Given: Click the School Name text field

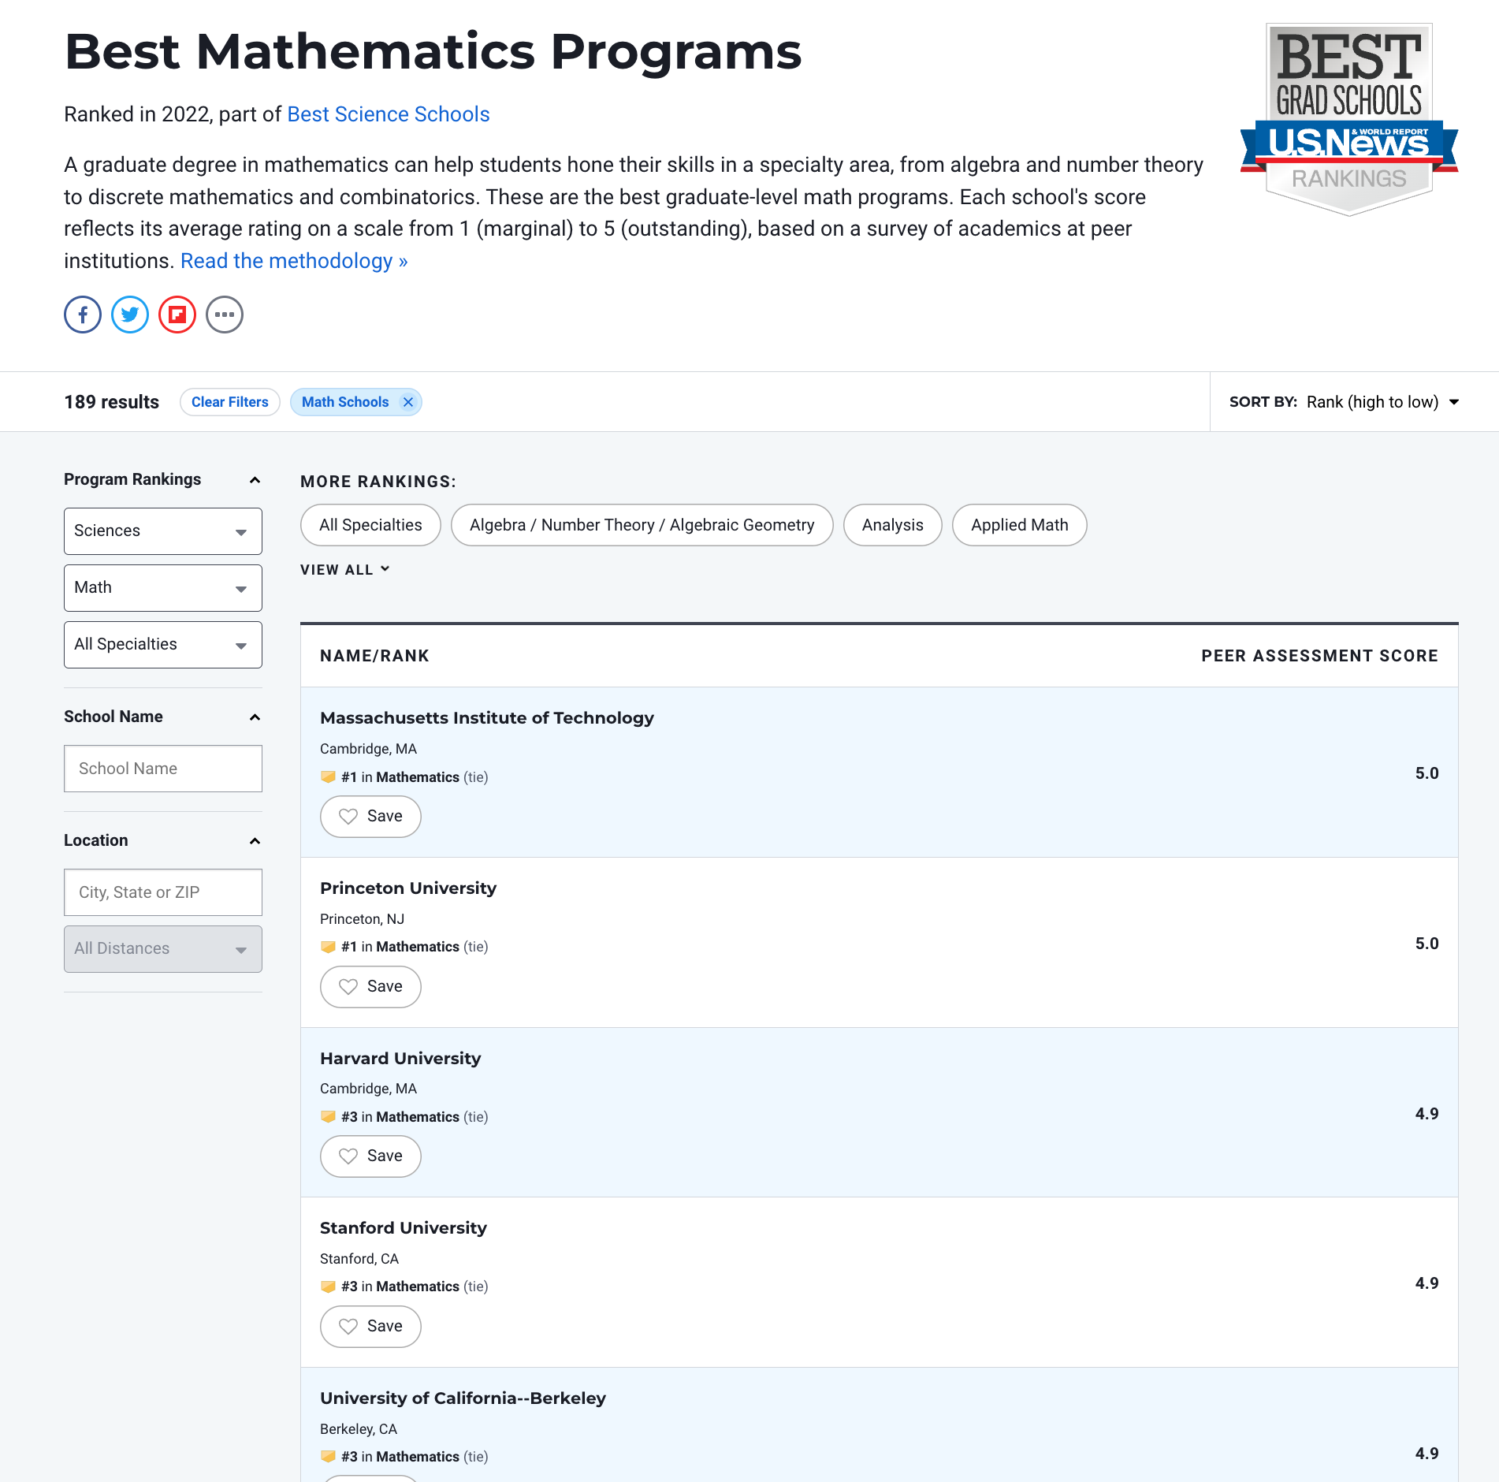Looking at the screenshot, I should click(x=162, y=769).
